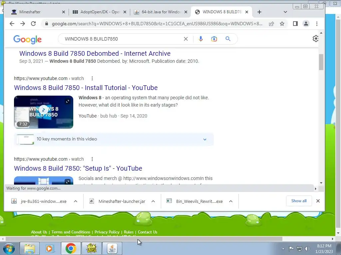Open options for the "Setup Is" result

pyautogui.click(x=92, y=159)
